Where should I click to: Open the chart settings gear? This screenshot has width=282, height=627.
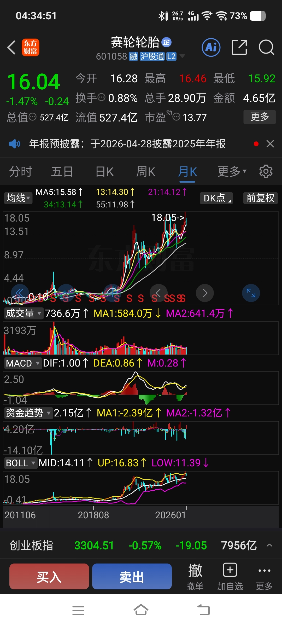point(266,172)
